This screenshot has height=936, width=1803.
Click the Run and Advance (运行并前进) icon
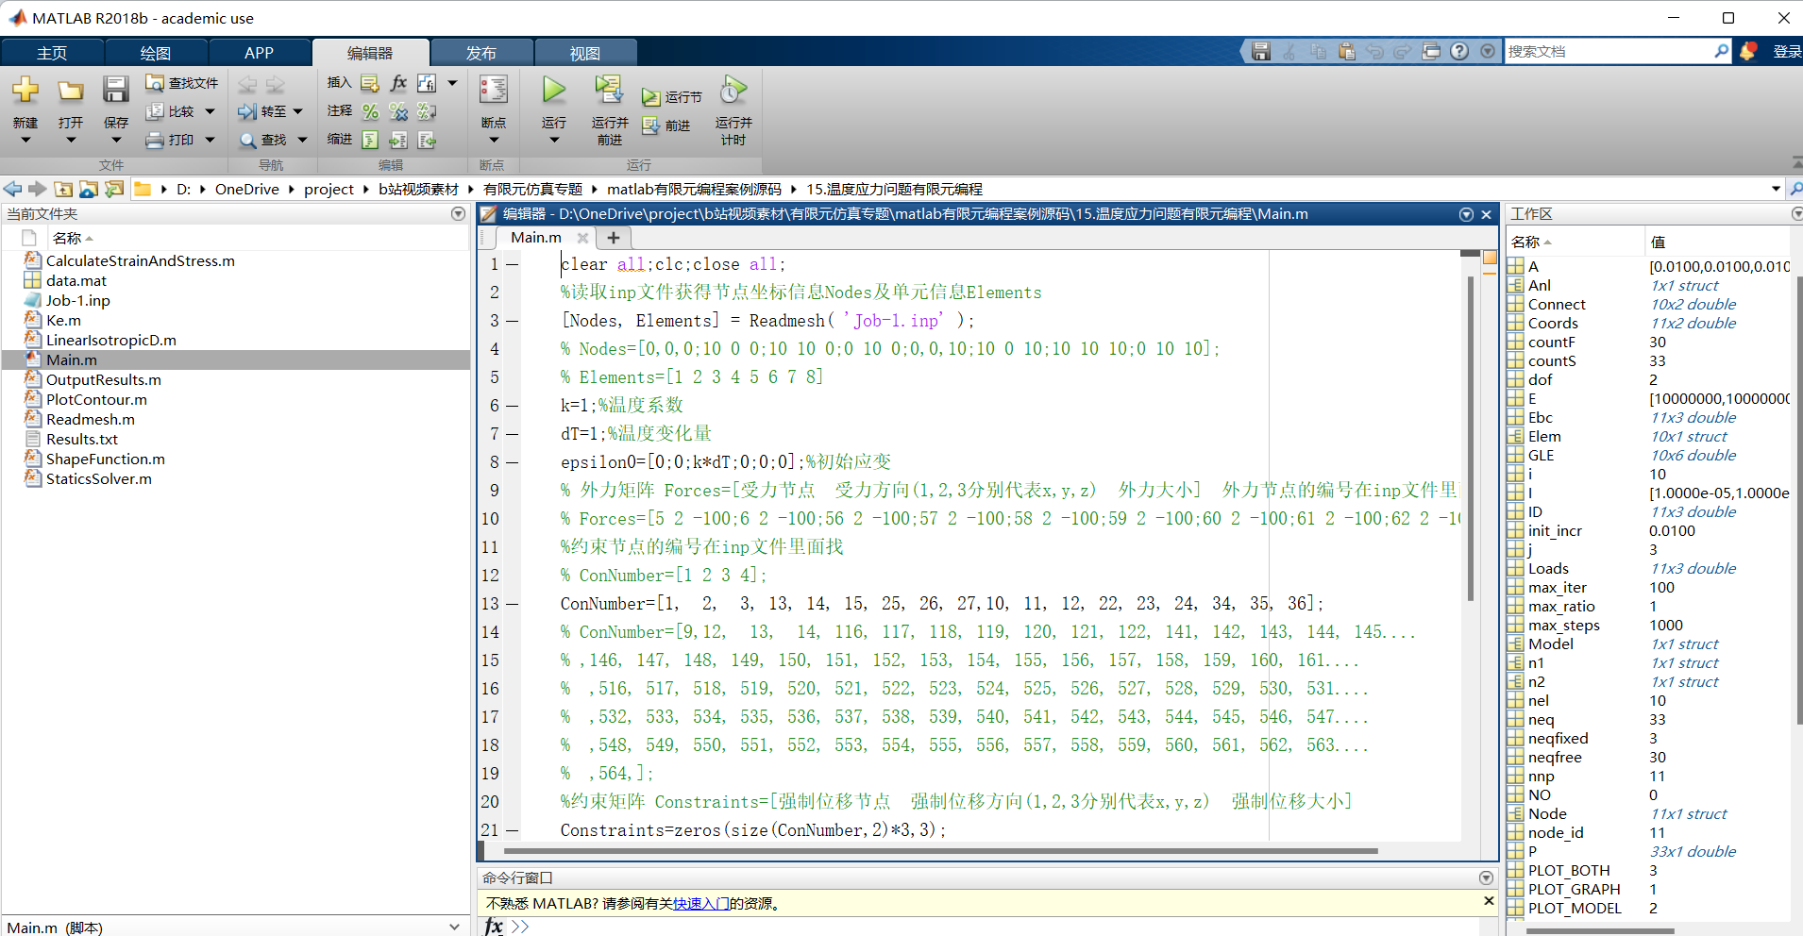tap(609, 91)
